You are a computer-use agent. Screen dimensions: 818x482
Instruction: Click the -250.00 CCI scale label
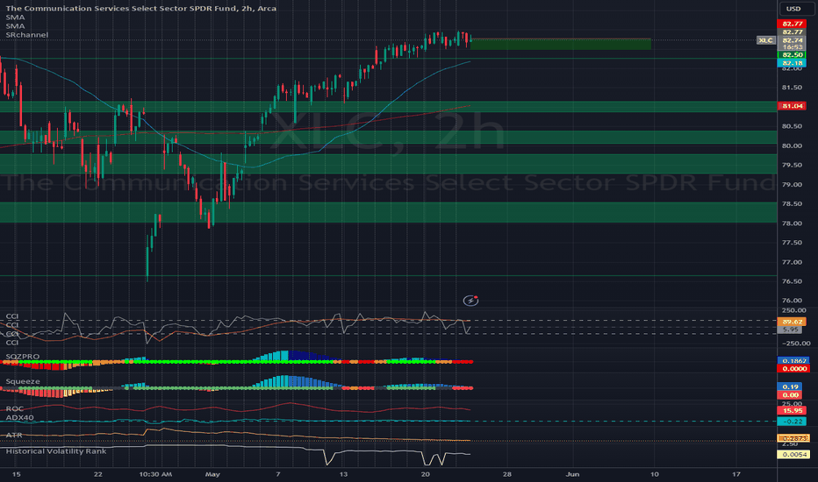click(795, 344)
